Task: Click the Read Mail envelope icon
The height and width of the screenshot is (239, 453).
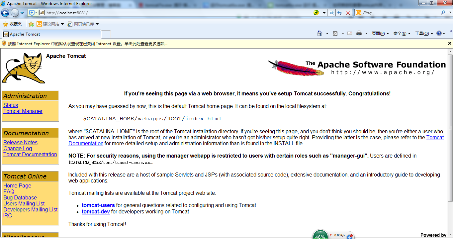Action: coord(350,33)
